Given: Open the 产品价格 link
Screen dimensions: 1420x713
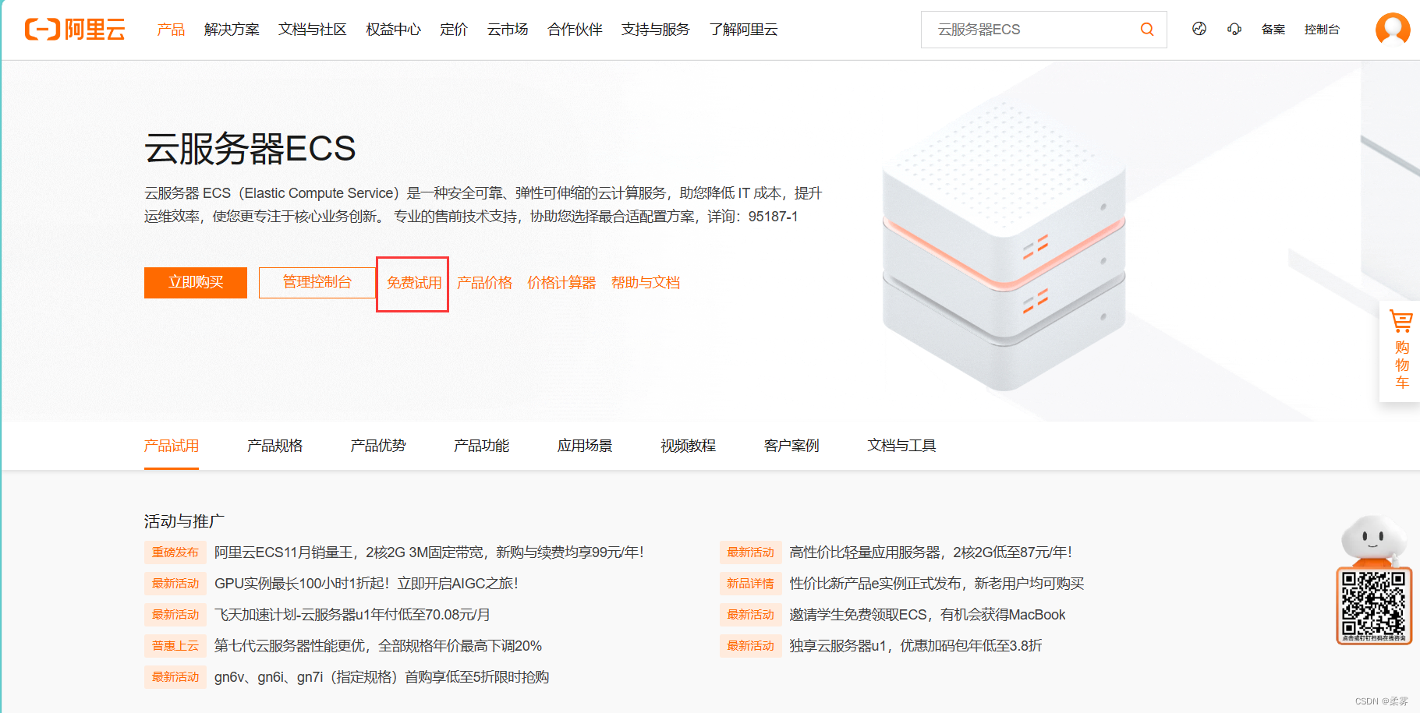Looking at the screenshot, I should click(x=484, y=283).
